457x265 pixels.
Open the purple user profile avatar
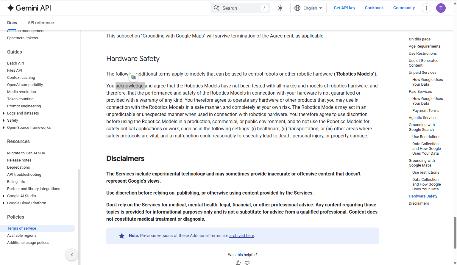tap(441, 8)
